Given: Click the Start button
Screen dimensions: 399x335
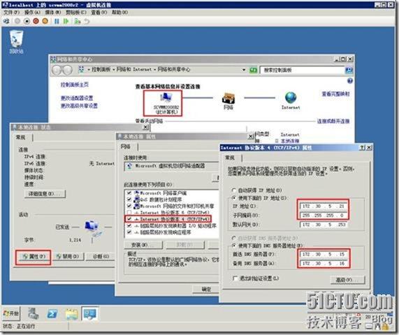Looking at the screenshot, I should (11, 313).
